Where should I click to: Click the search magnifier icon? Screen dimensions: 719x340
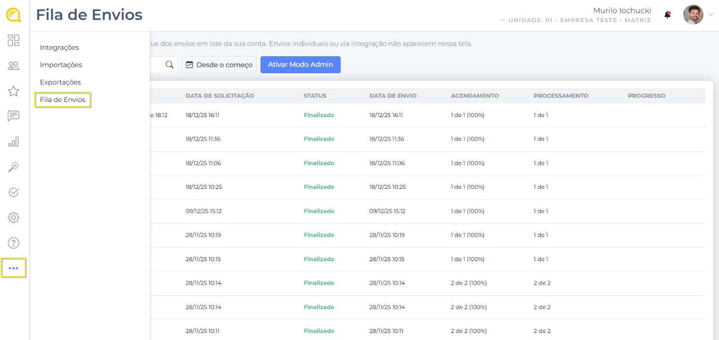click(x=169, y=65)
